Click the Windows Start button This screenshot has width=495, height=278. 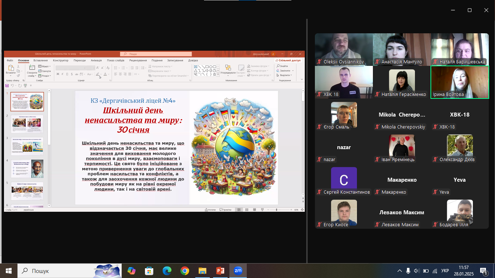[8, 271]
